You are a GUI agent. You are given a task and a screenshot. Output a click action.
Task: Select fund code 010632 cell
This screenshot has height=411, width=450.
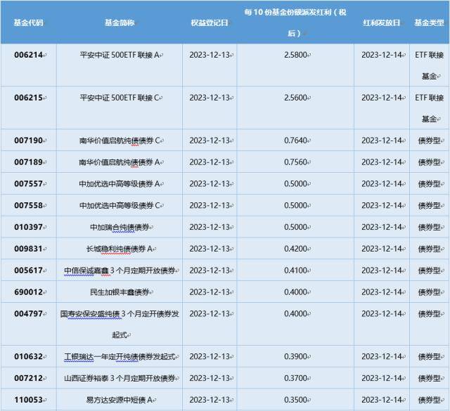28,356
